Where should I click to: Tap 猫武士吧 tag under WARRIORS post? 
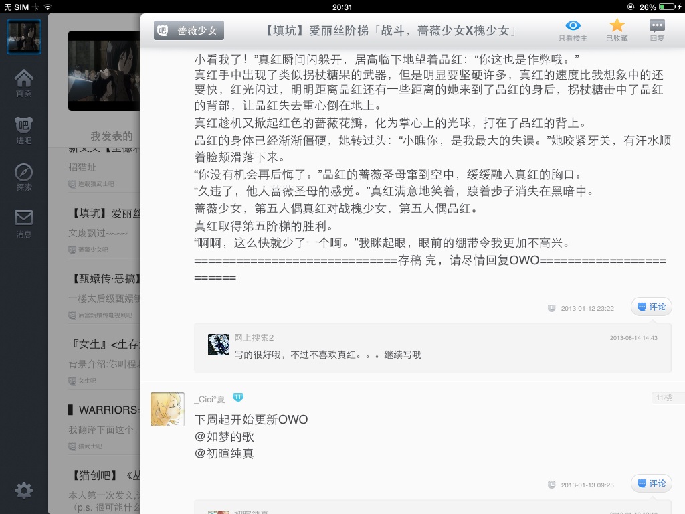[x=85, y=446]
